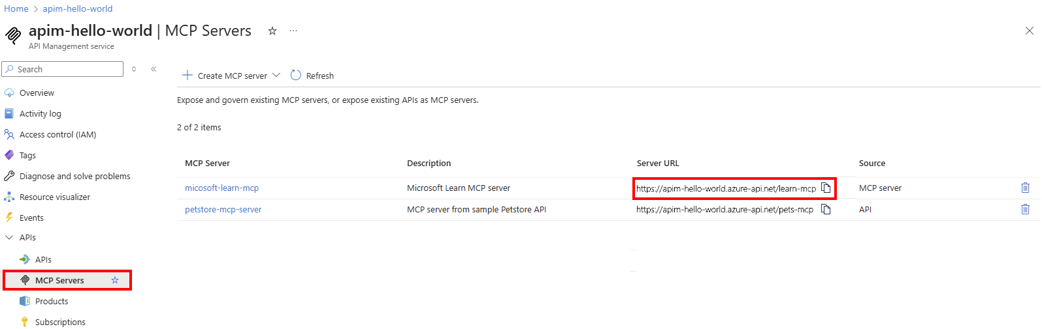Image resolution: width=1042 pixels, height=329 pixels.
Task: Open the more options ellipsis menu
Action: click(293, 31)
